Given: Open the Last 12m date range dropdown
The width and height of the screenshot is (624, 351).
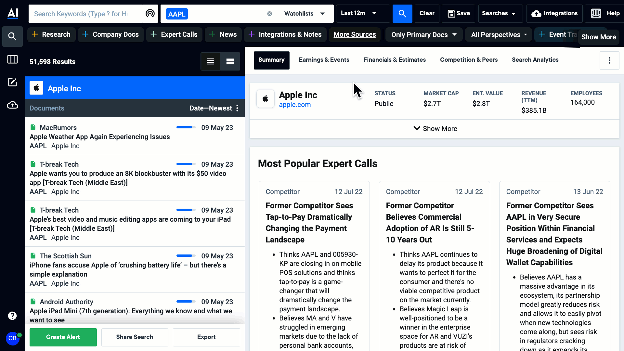Looking at the screenshot, I should (363, 13).
